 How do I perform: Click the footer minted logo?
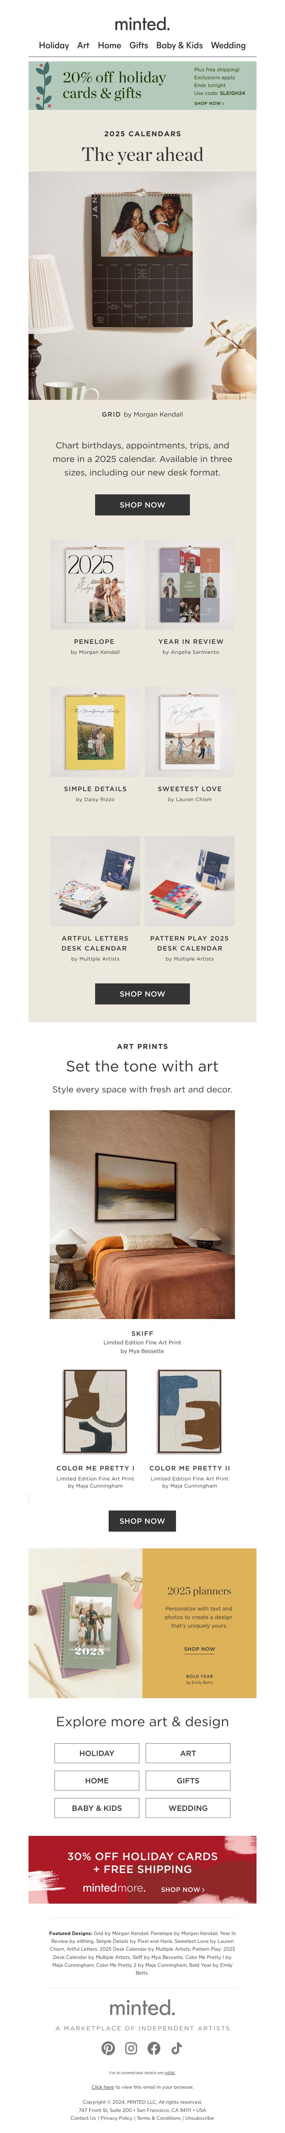coord(142,2007)
